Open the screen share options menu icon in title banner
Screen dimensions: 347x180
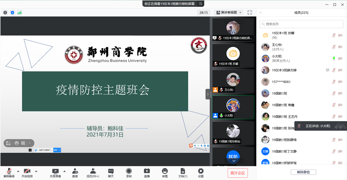[200, 4]
